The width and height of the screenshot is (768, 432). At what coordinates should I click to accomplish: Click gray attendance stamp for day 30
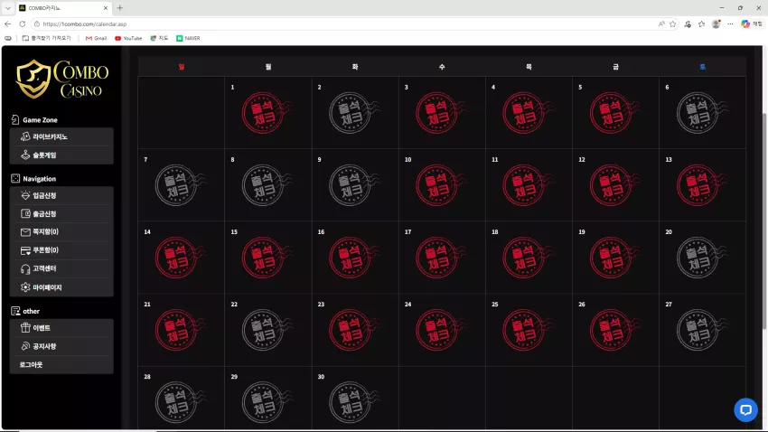click(353, 402)
